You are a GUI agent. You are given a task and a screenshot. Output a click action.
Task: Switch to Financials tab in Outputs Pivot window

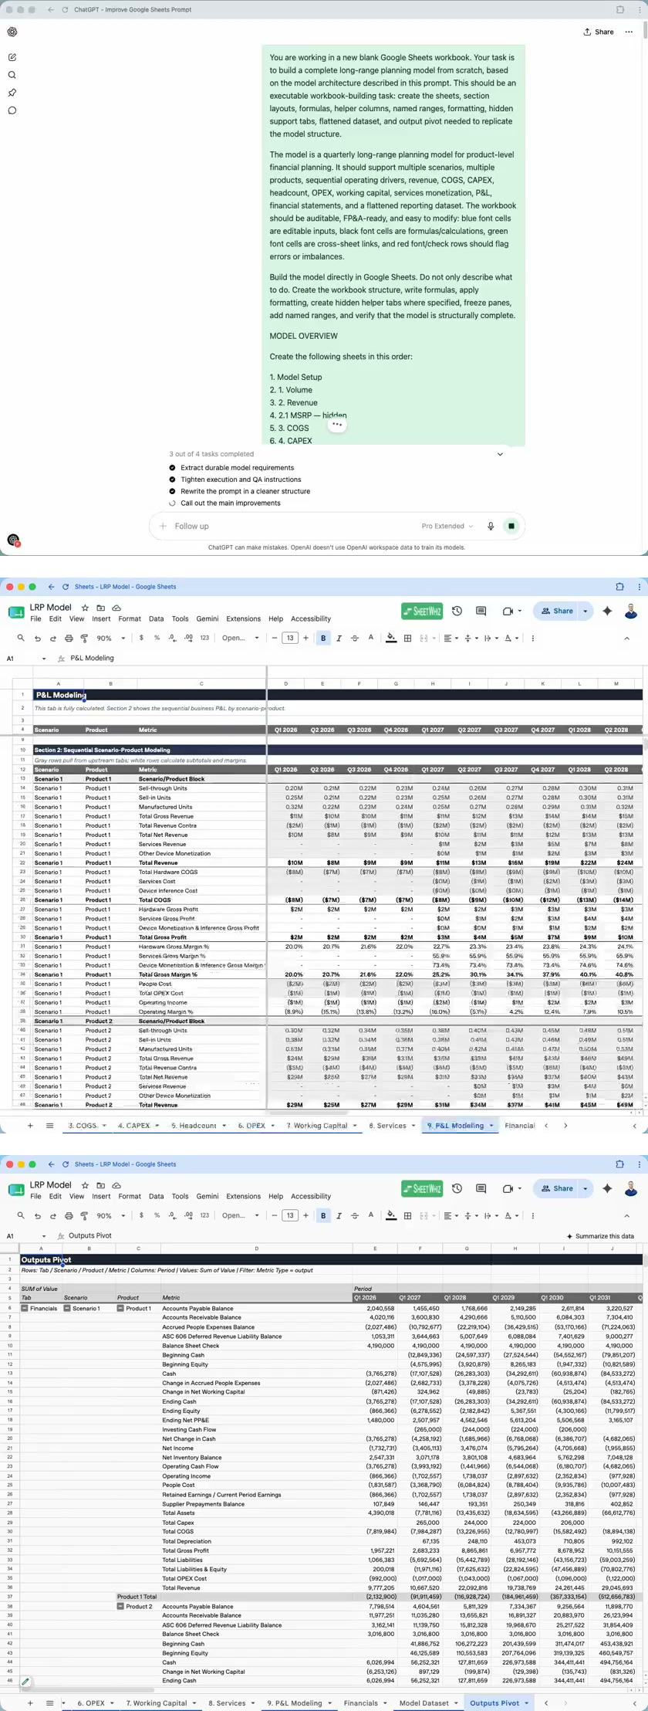click(360, 1703)
